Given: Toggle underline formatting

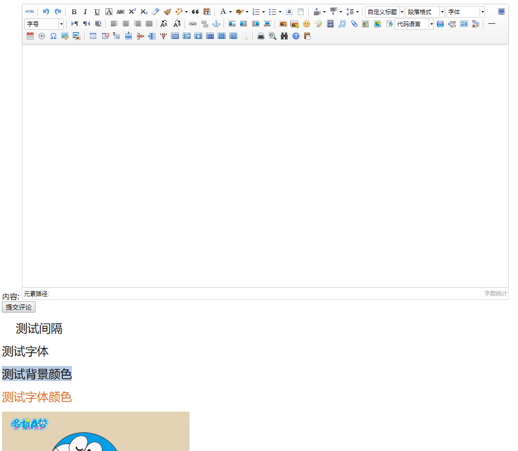Looking at the screenshot, I should pyautogui.click(x=97, y=12).
